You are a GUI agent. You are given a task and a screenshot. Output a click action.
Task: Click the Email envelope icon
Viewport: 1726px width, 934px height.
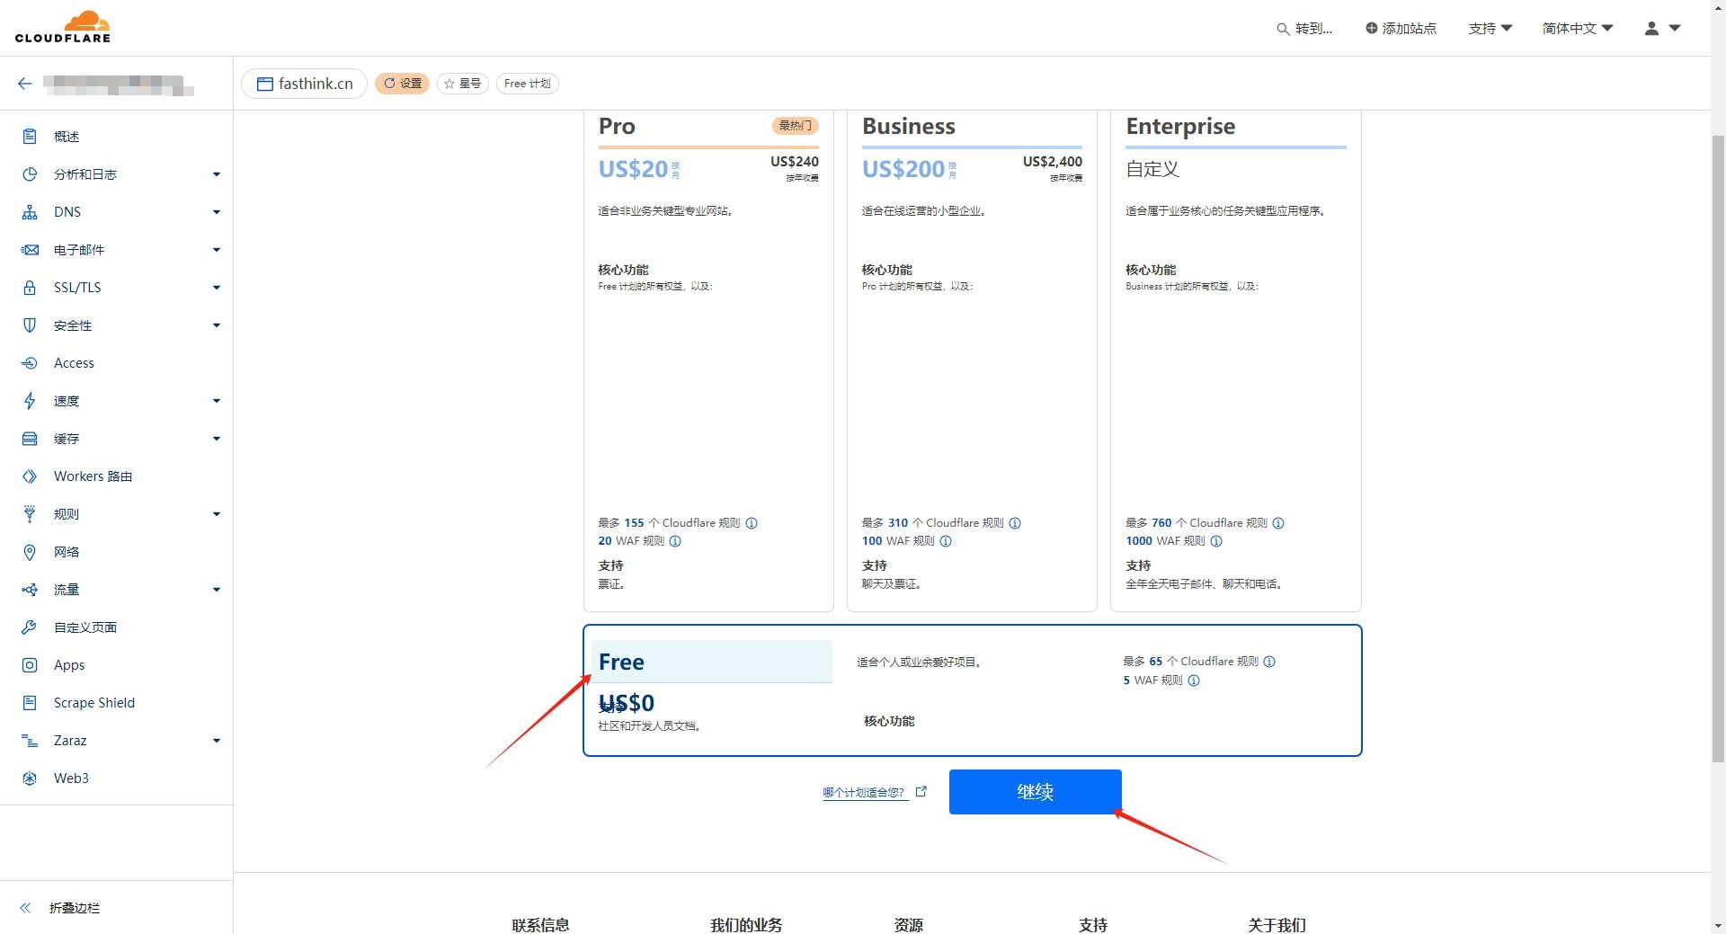pos(30,250)
